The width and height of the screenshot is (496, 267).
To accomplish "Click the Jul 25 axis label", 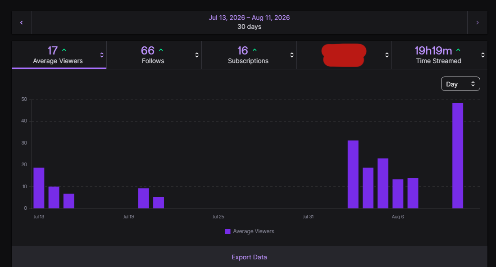I will pos(218,217).
